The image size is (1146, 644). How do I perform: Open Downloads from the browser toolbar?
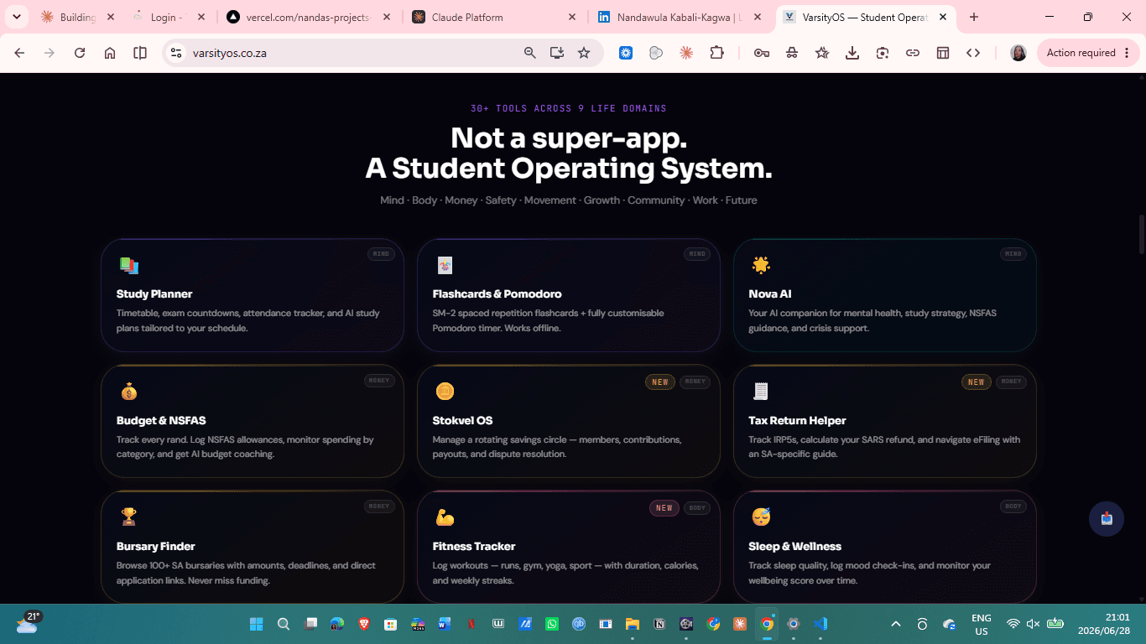[852, 53]
